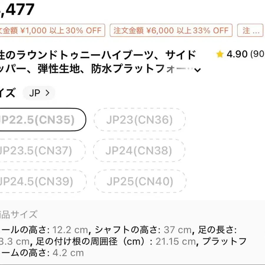Click the 4.90 rating score
The image size is (265, 265).
click(237, 54)
